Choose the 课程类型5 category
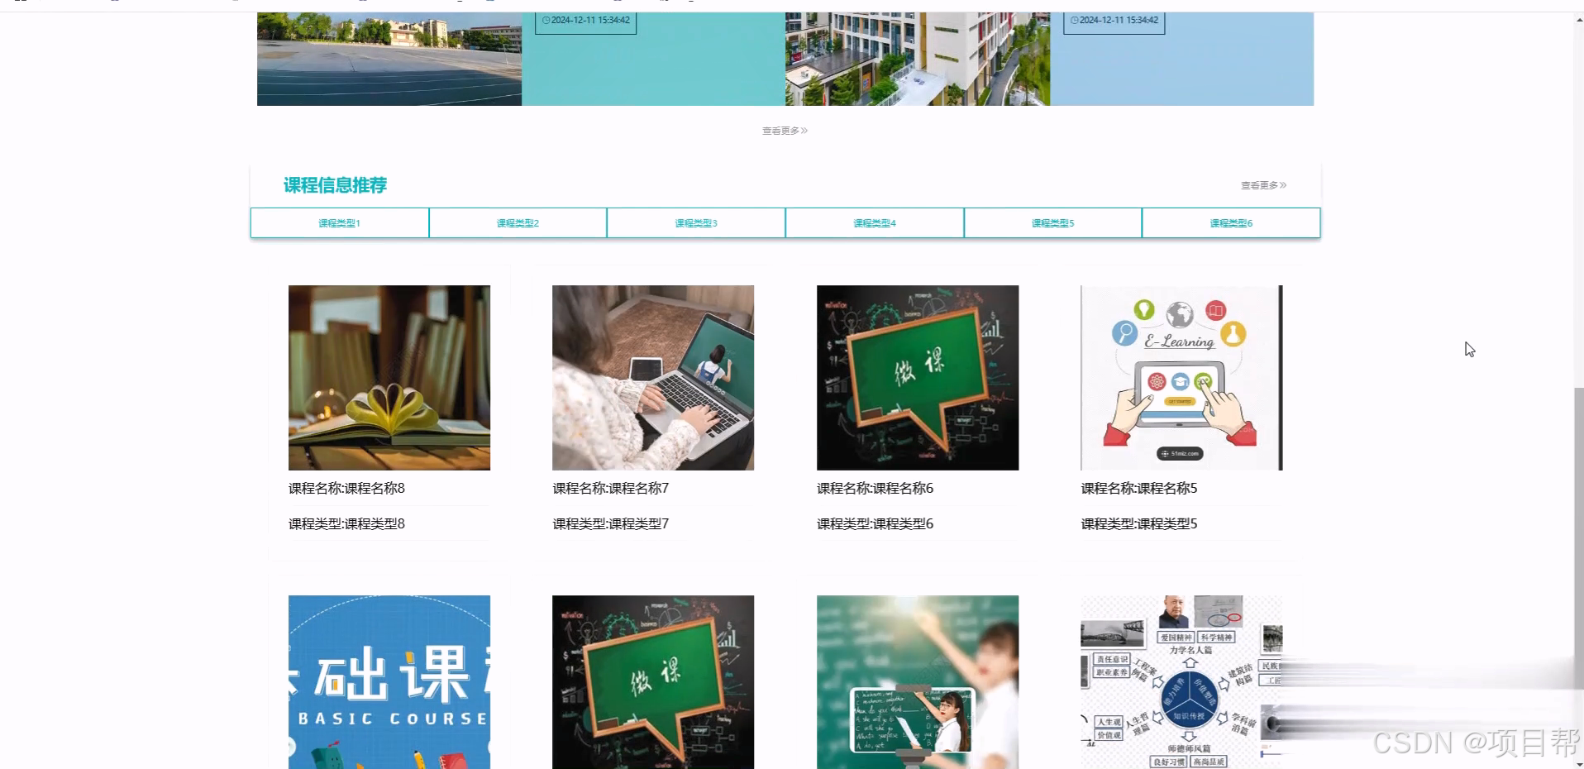 (x=1052, y=222)
